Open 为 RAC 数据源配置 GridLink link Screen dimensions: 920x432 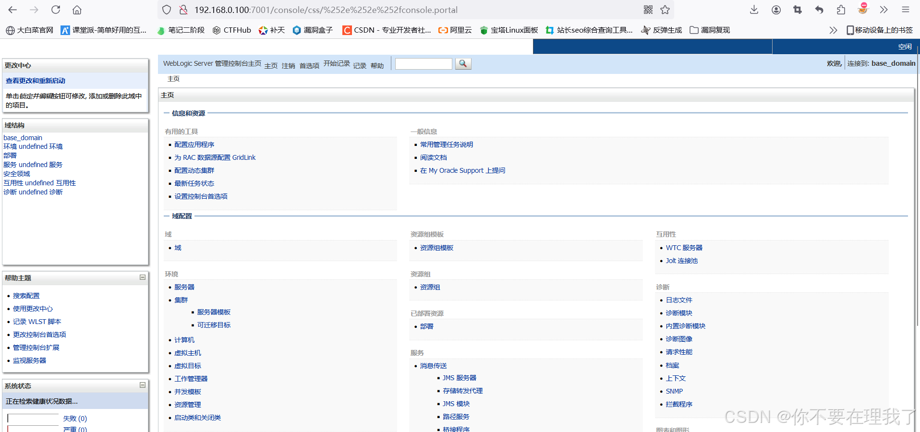(215, 157)
